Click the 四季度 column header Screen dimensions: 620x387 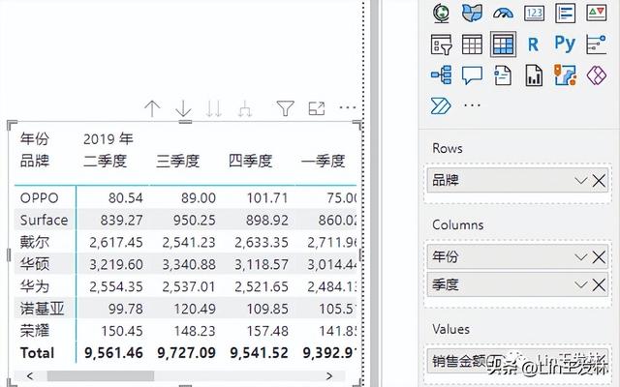point(251,162)
